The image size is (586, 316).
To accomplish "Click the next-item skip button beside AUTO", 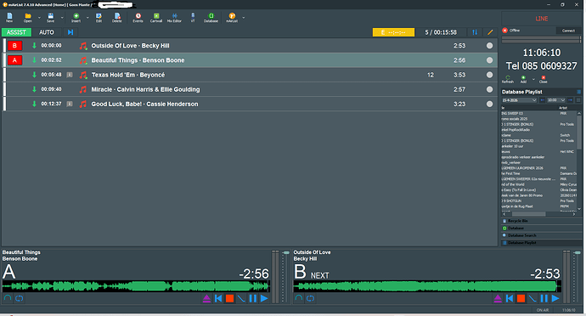I will 70,32.
